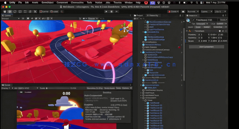Open the Layer dropdown in Inspector
Screen dimensions: 239x129
(222, 24)
